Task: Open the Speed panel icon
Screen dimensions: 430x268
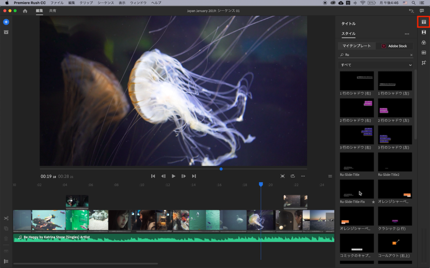Action: tap(424, 52)
